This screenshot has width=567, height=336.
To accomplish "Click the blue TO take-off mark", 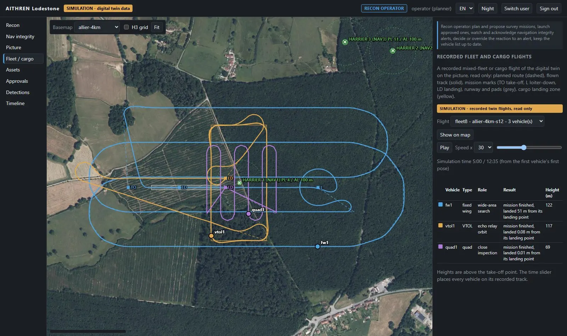I will (x=128, y=187).
